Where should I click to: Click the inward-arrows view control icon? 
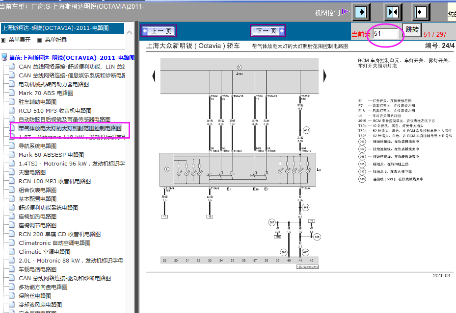tap(393, 12)
